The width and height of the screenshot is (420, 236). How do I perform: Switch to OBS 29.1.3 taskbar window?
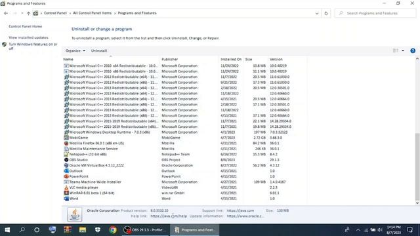(145, 229)
